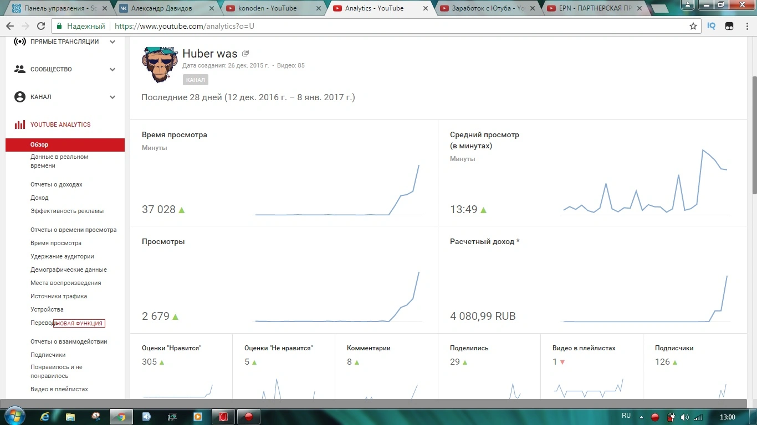Open Удержание аудитории report
The image size is (757, 425).
(62, 256)
